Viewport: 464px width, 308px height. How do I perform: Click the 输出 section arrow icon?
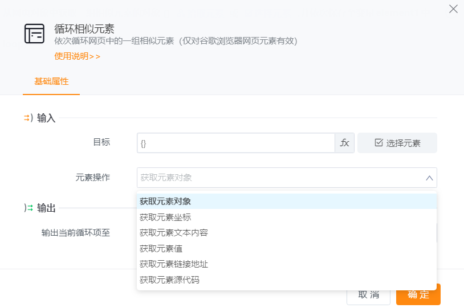pyautogui.click(x=28, y=208)
